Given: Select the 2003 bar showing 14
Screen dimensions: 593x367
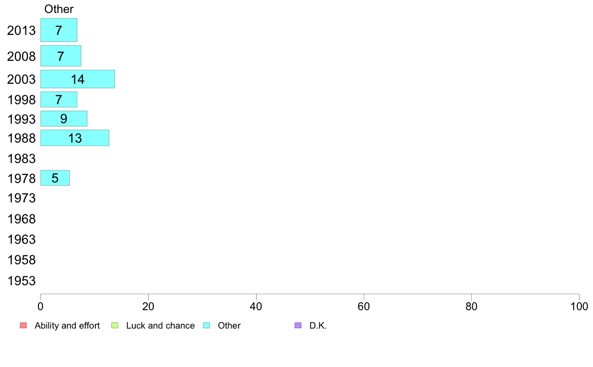Looking at the screenshot, I should pyautogui.click(x=77, y=79).
